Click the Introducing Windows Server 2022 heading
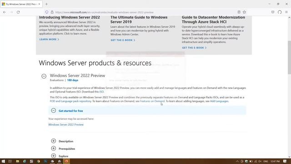The height and width of the screenshot is (164, 291). [70, 17]
